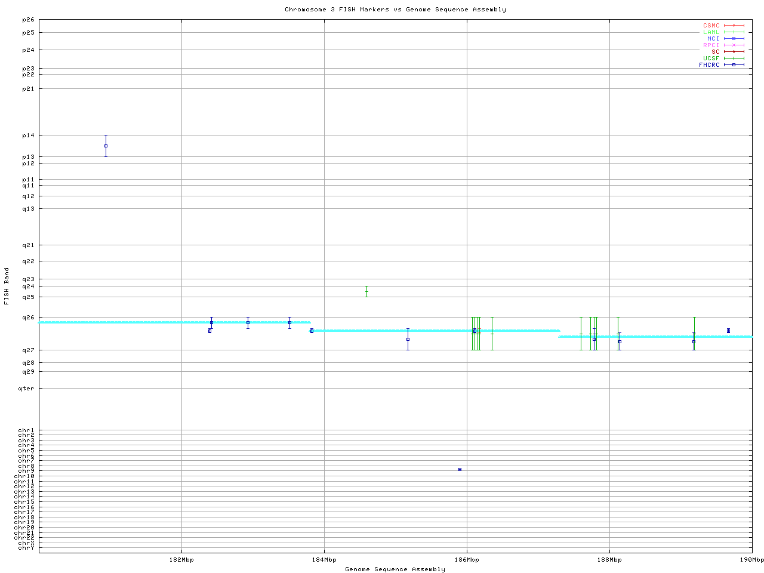Select the blue square marker in the chr9 row
The image size is (764, 573).
460,469
